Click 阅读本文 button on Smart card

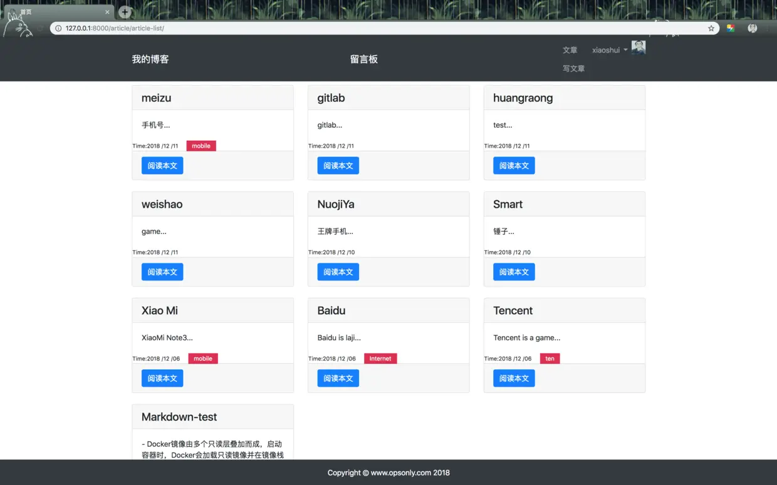coord(514,272)
